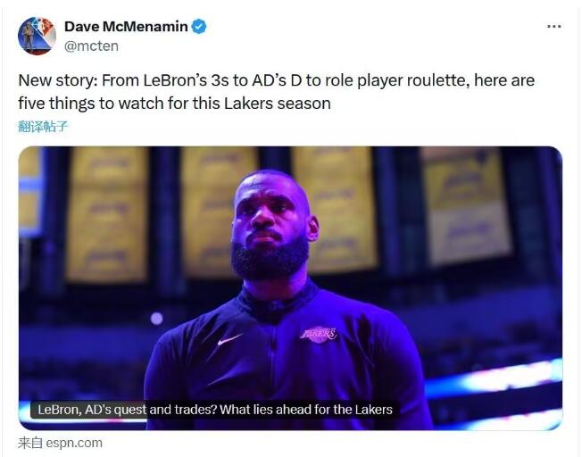Click the "Lakers season" text line
Viewport: 582px width, 457px height.
(174, 104)
